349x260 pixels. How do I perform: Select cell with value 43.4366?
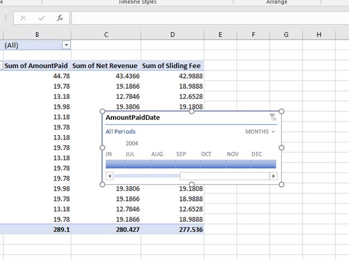[x=106, y=76]
